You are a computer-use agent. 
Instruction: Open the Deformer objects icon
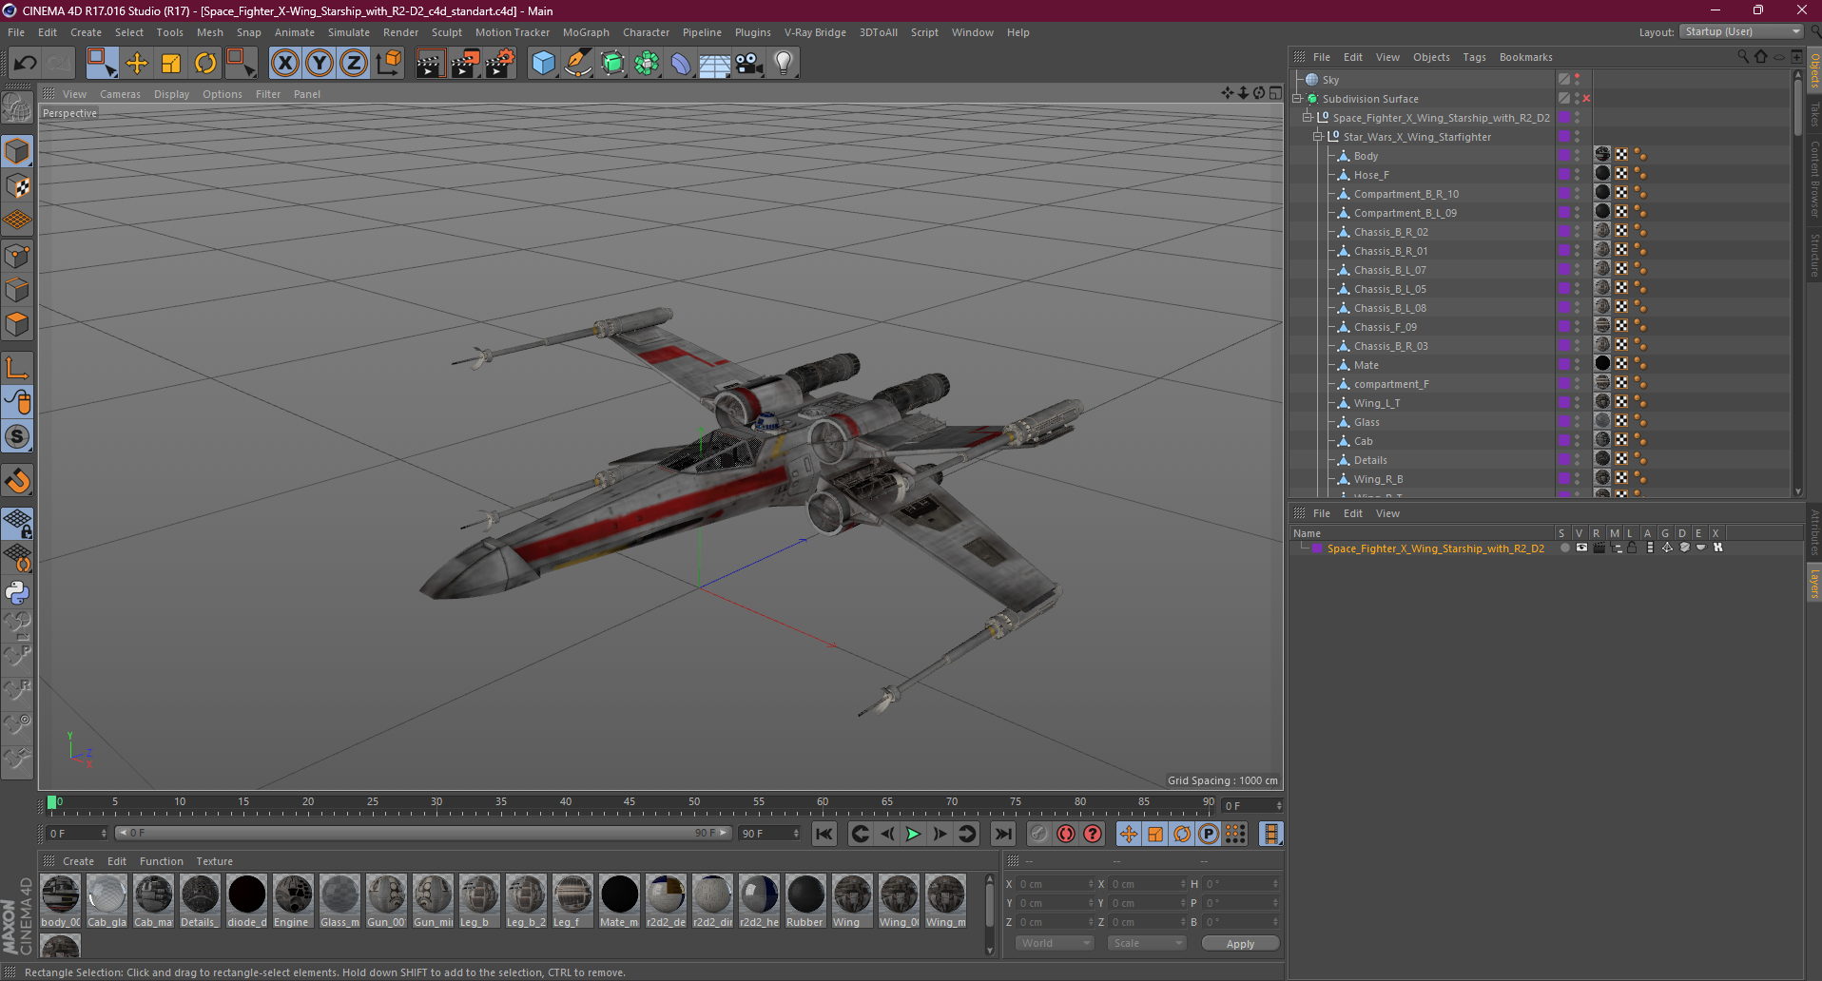[681, 64]
